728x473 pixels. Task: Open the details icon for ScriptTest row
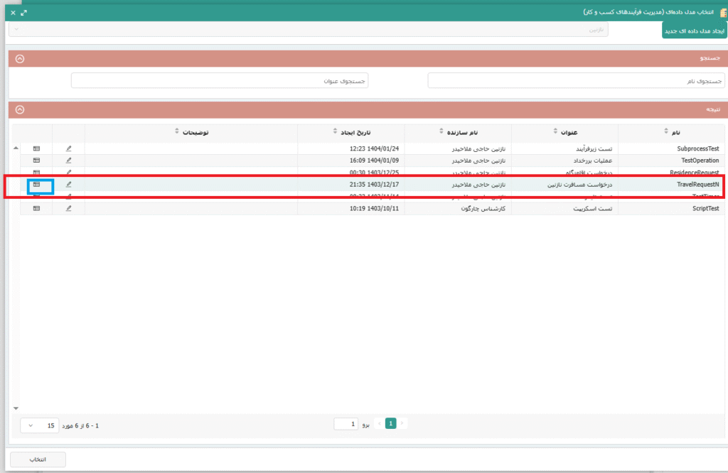click(x=36, y=209)
